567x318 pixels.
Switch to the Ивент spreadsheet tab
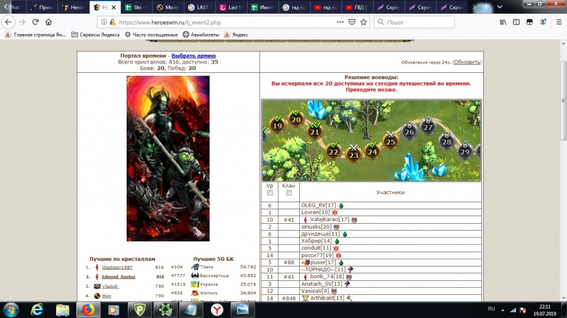coord(263,7)
